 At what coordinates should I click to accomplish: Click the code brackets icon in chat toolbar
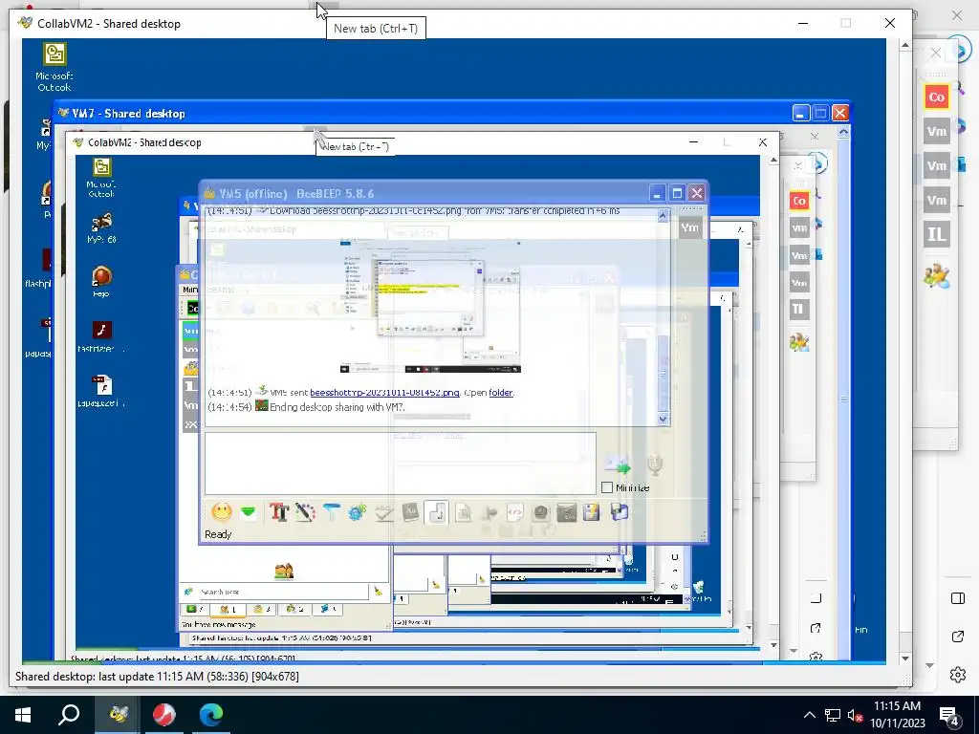click(x=514, y=512)
